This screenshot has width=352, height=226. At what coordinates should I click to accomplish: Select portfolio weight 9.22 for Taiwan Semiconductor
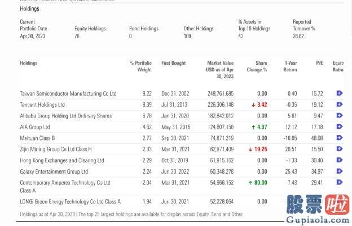[147, 93]
